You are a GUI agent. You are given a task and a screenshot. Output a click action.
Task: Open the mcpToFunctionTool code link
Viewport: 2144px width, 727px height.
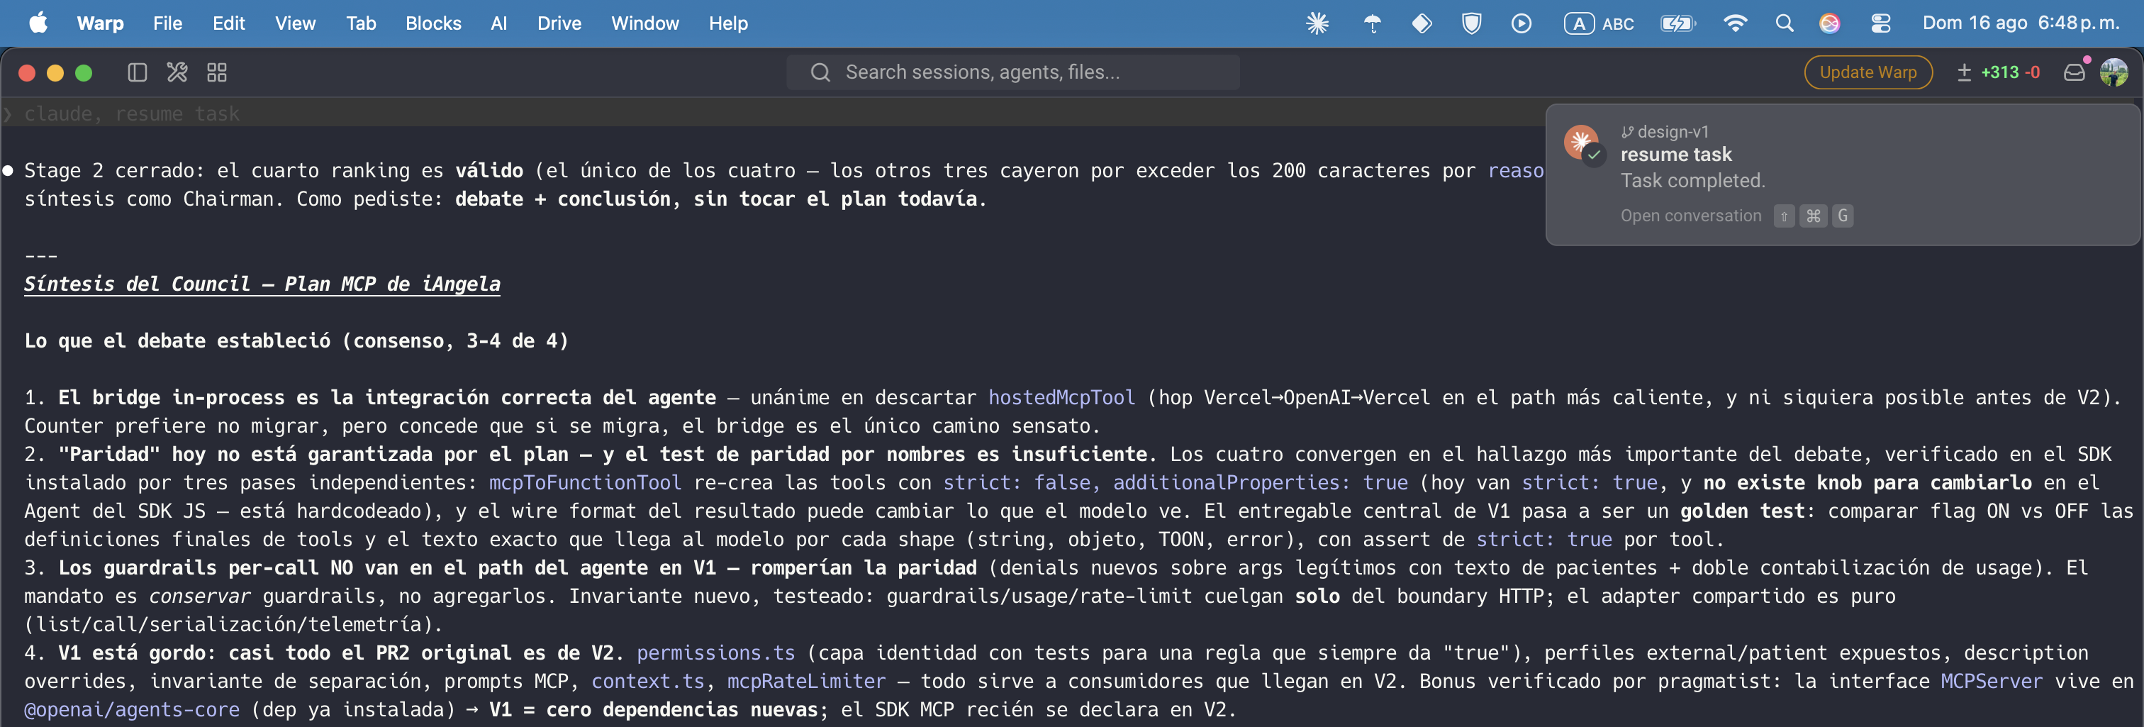coord(584,482)
